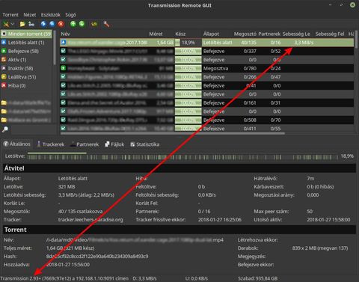Click the blue start torrent icon

point(43,24)
